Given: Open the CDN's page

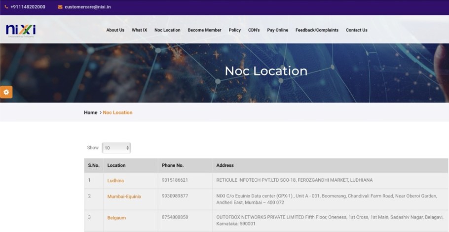Looking at the screenshot, I should (254, 30).
